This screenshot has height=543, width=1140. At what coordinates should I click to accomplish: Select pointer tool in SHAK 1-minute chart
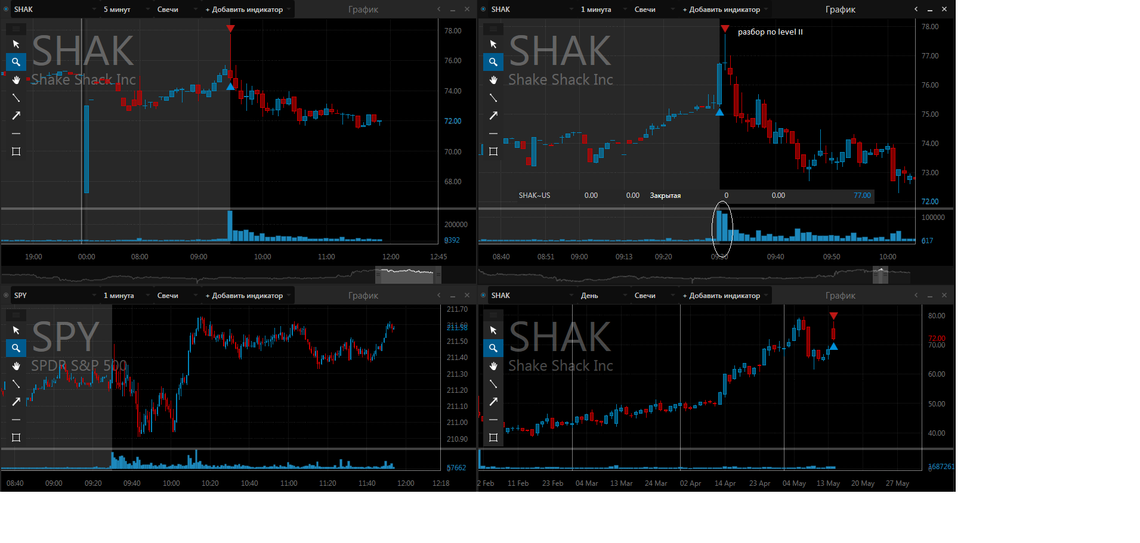click(493, 44)
